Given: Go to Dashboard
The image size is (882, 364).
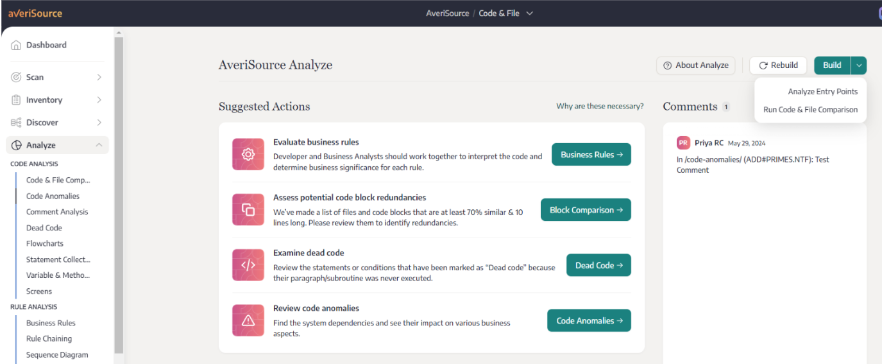Looking at the screenshot, I should pos(46,45).
